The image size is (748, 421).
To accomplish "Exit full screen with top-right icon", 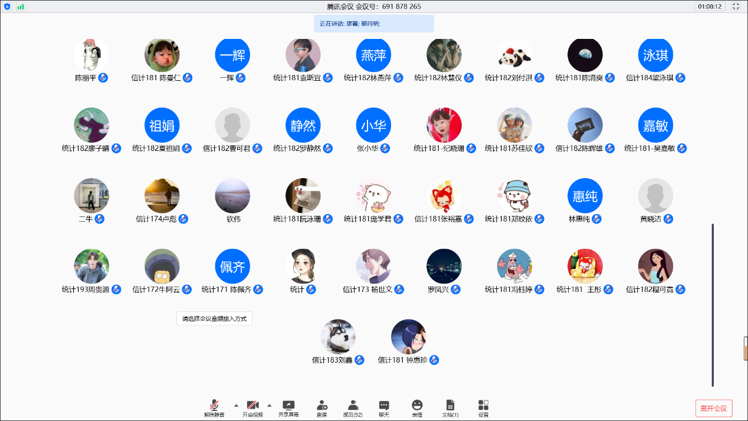I will [x=736, y=6].
